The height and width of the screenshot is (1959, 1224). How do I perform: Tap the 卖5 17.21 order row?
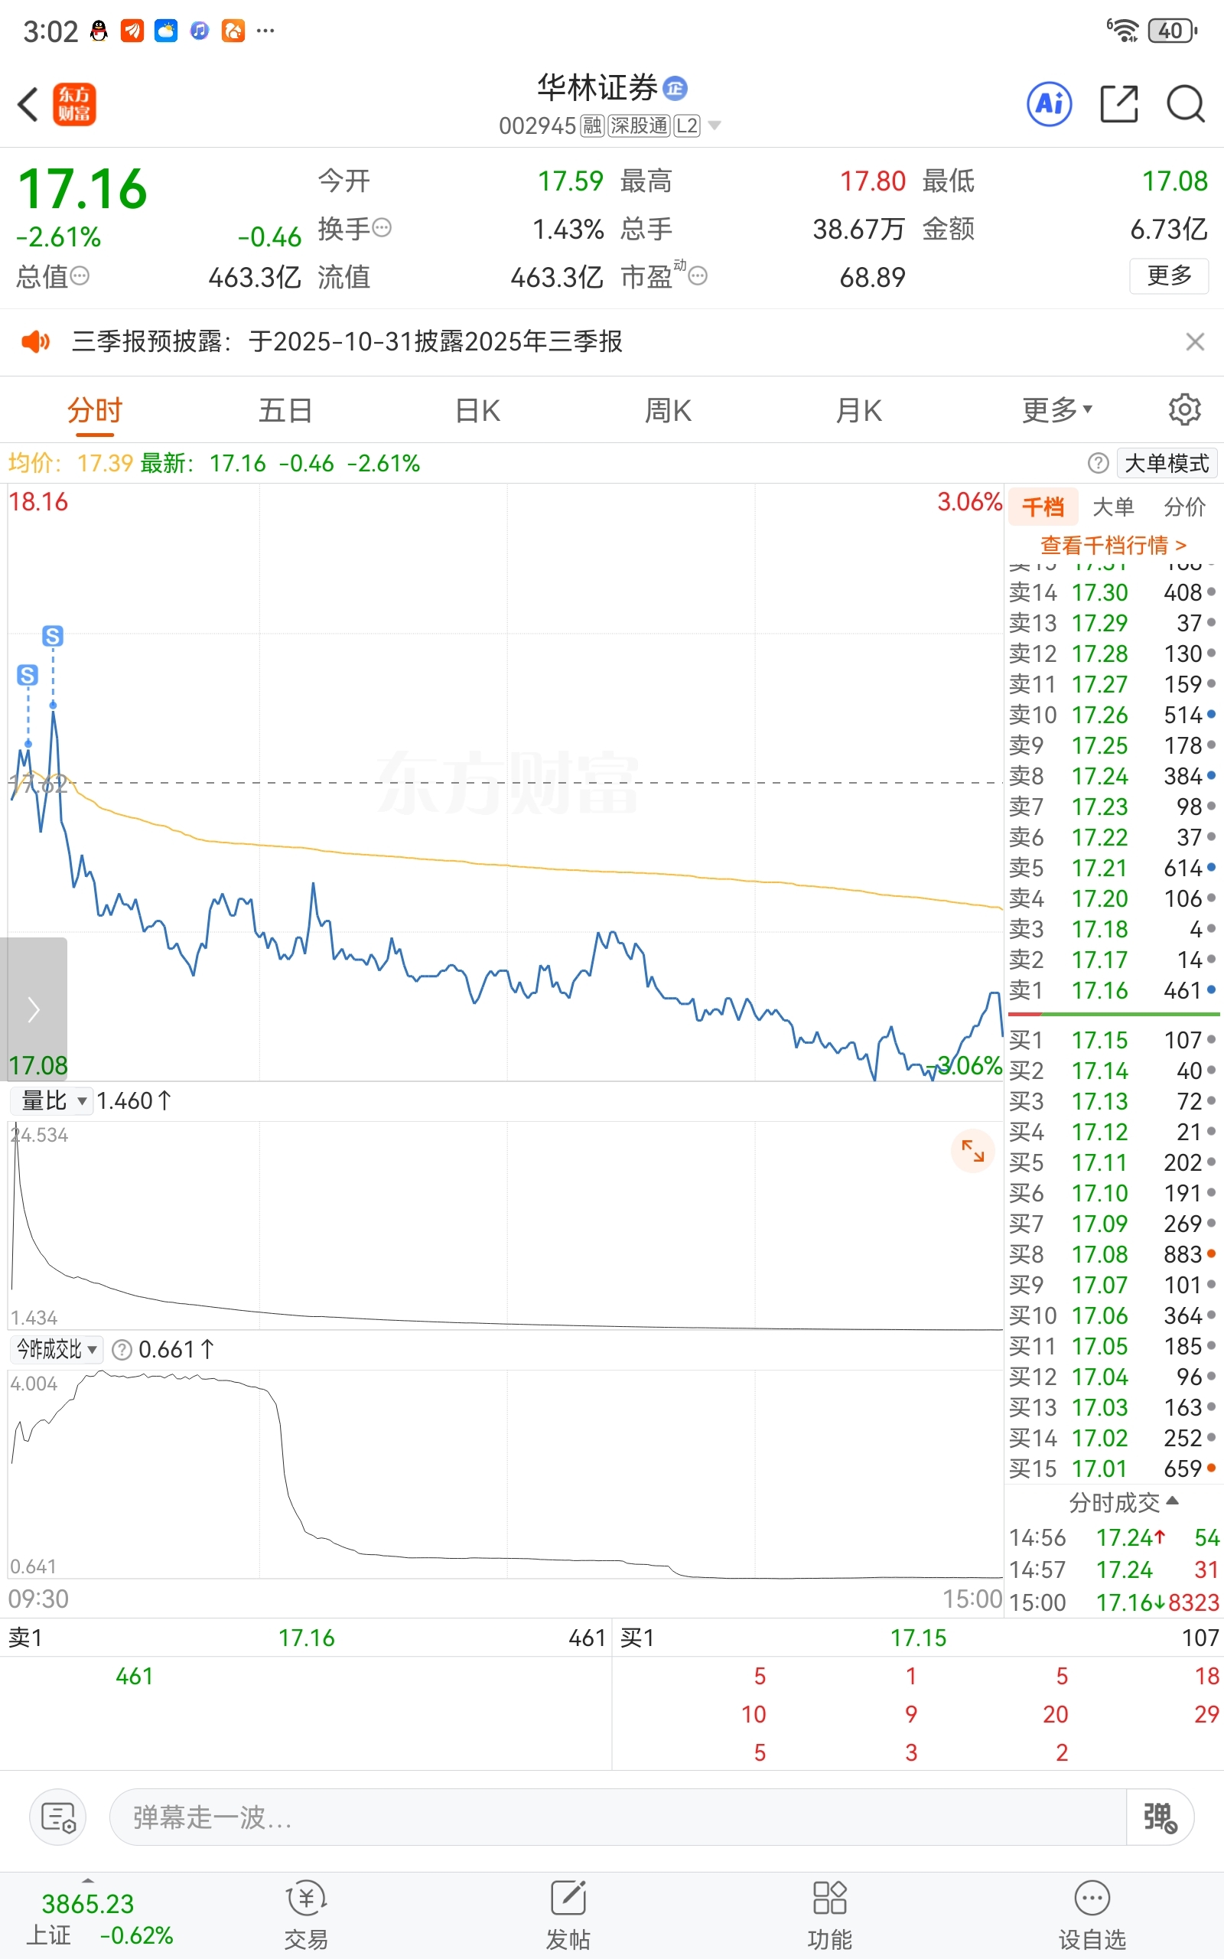pos(1113,868)
